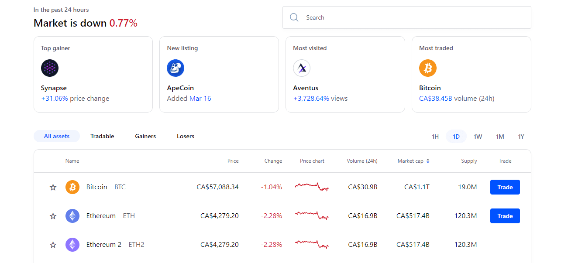This screenshot has width=568, height=263.
Task: Click the market down 0.77% figure
Action: pyautogui.click(x=123, y=23)
